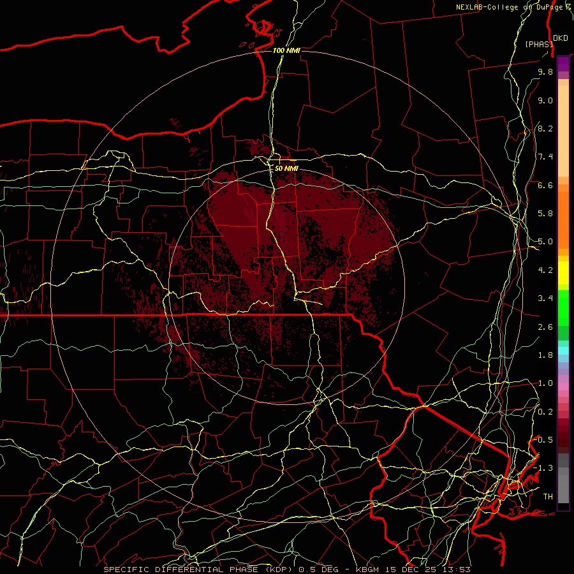
Task: Click the 4.2 scale value
Action: click(545, 270)
